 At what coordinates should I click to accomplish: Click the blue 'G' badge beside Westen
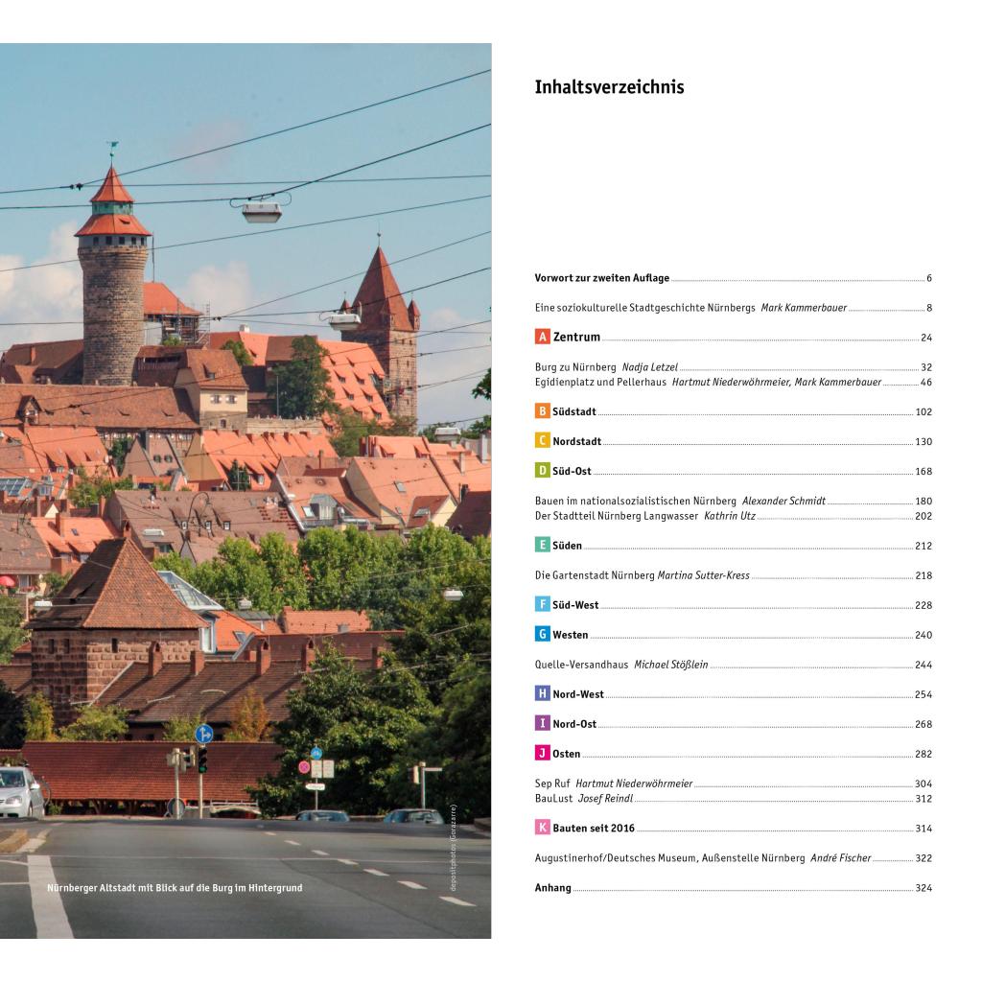click(542, 635)
